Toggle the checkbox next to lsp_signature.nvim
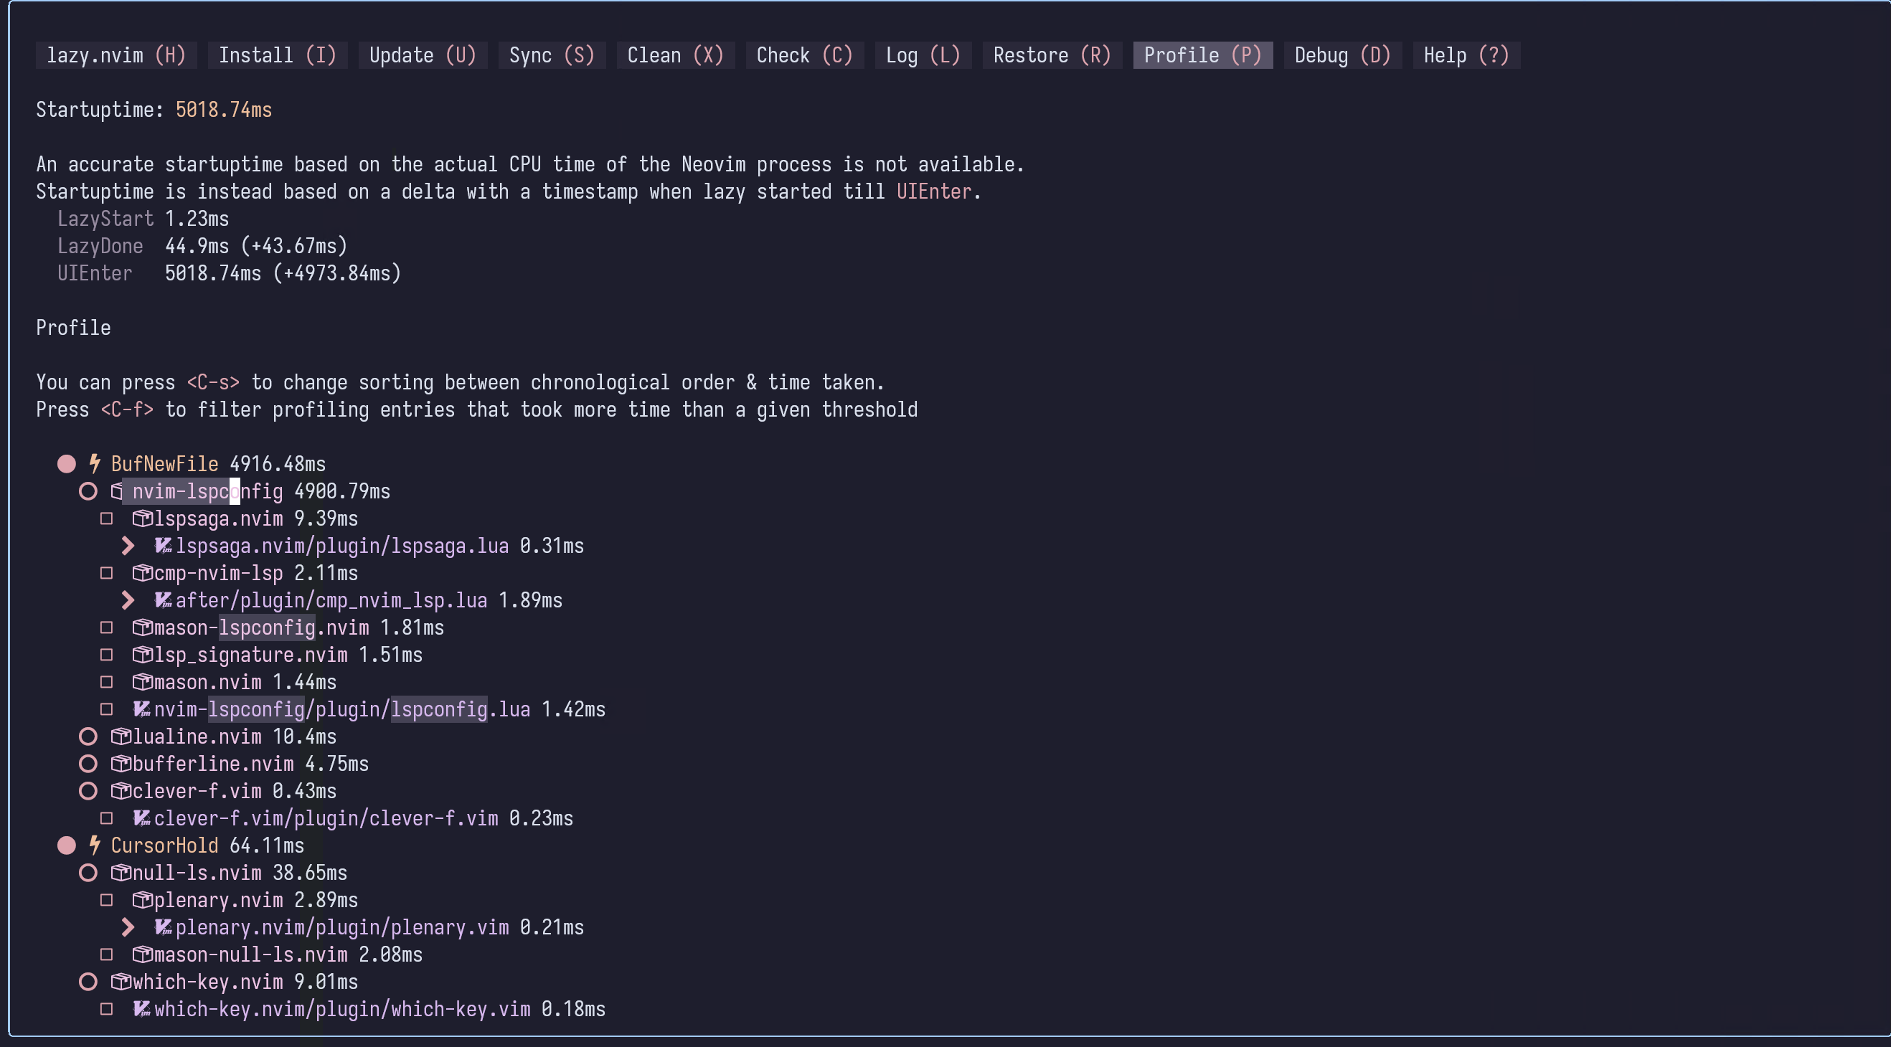The height and width of the screenshot is (1047, 1891). pyautogui.click(x=107, y=655)
